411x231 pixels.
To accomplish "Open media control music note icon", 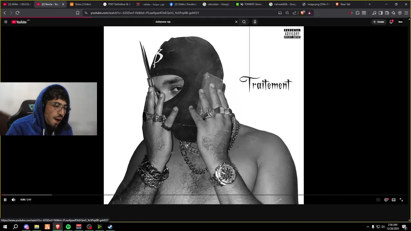I will [374, 13].
